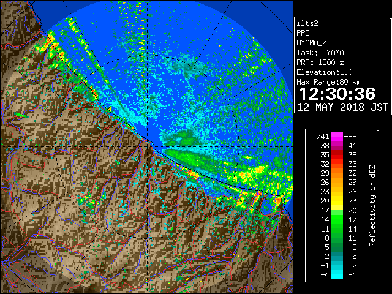This screenshot has height=294, width=392.
Task: Click the '---' legend upper bound label
Action: [x=350, y=137]
